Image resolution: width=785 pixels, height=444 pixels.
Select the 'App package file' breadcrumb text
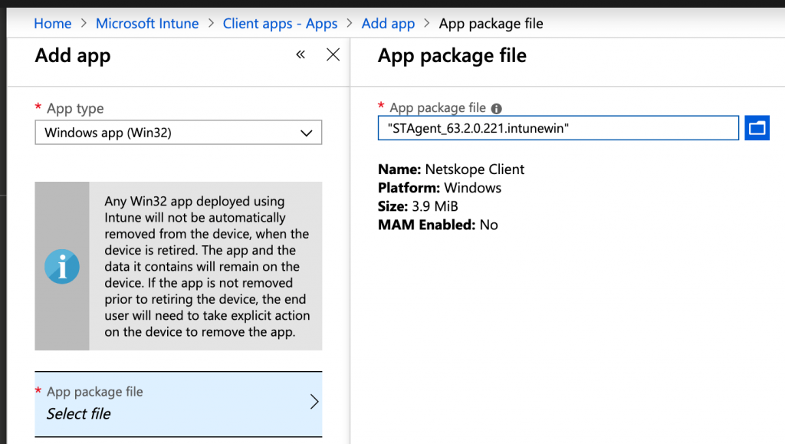491,24
